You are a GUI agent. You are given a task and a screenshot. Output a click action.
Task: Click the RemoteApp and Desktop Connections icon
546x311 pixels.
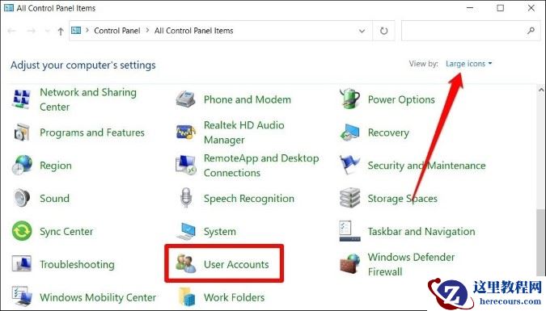[185, 166]
